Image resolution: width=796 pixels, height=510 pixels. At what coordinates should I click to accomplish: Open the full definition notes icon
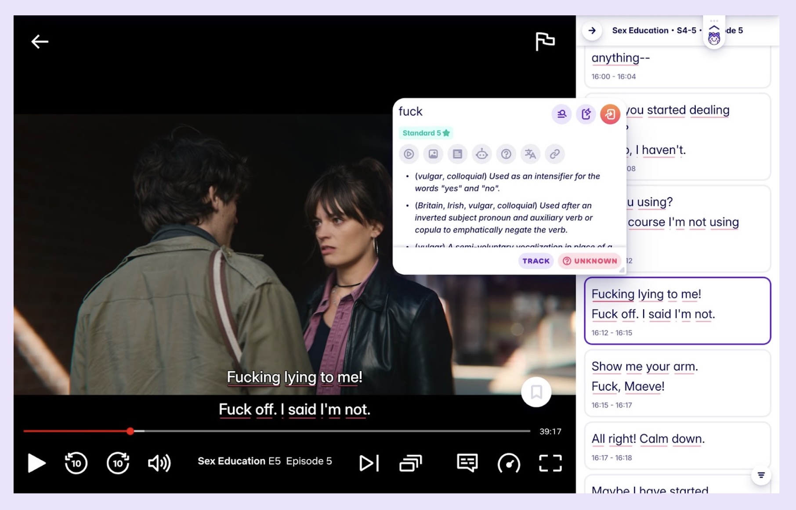click(x=458, y=154)
